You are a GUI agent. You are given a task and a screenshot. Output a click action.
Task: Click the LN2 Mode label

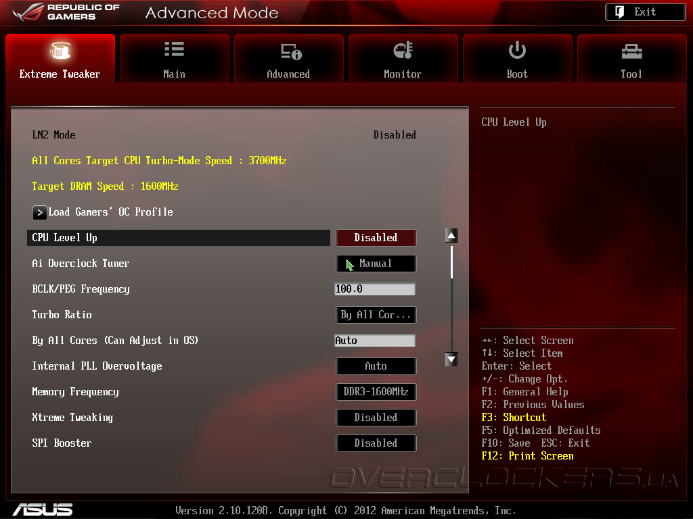[x=53, y=135]
